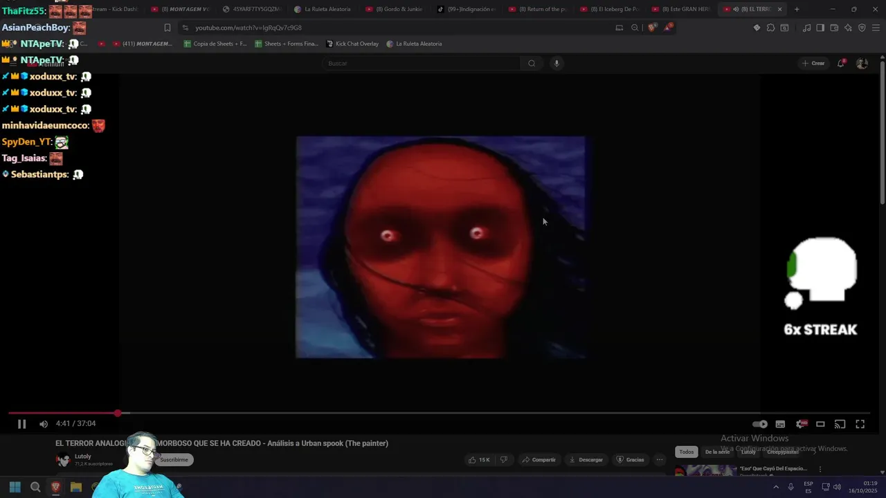Toggle subtitles in the player controls
This screenshot has height=498, width=886.
780,424
